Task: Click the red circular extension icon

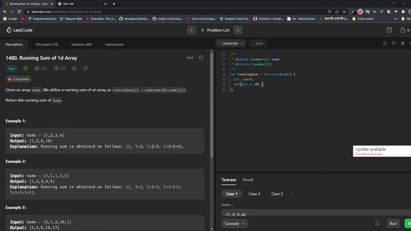Action: point(360,12)
